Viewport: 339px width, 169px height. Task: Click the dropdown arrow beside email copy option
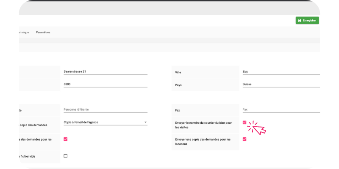point(145,123)
